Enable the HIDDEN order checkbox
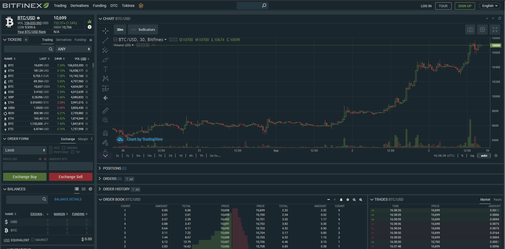This screenshot has height=249, width=505. coord(63,148)
